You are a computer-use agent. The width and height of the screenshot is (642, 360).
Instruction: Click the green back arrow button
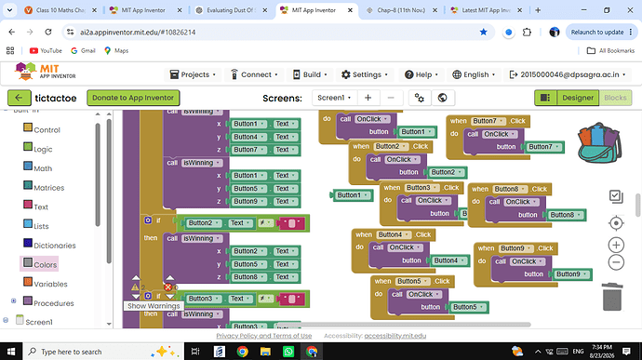click(x=19, y=98)
